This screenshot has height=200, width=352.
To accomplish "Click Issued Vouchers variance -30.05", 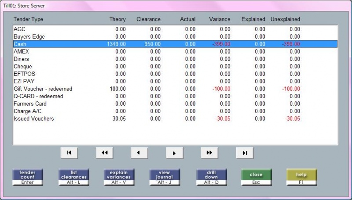I will point(223,118).
